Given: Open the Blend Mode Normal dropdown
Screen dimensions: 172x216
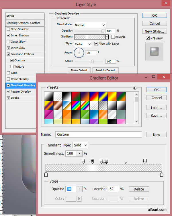Looking at the screenshot, I should [x=90, y=25].
